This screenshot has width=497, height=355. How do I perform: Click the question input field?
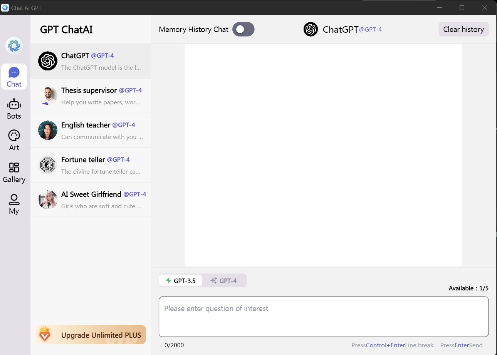coord(324,316)
